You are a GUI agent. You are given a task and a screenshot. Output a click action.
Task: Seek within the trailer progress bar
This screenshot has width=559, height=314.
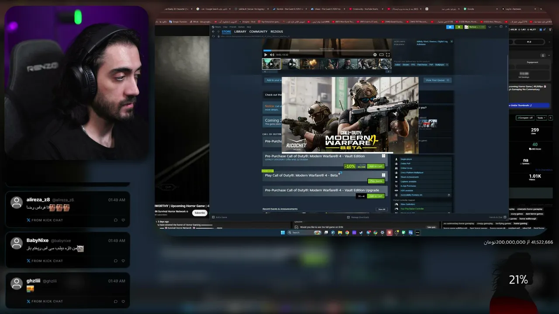click(326, 50)
